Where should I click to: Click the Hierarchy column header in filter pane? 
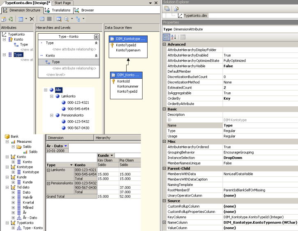tap(118, 138)
